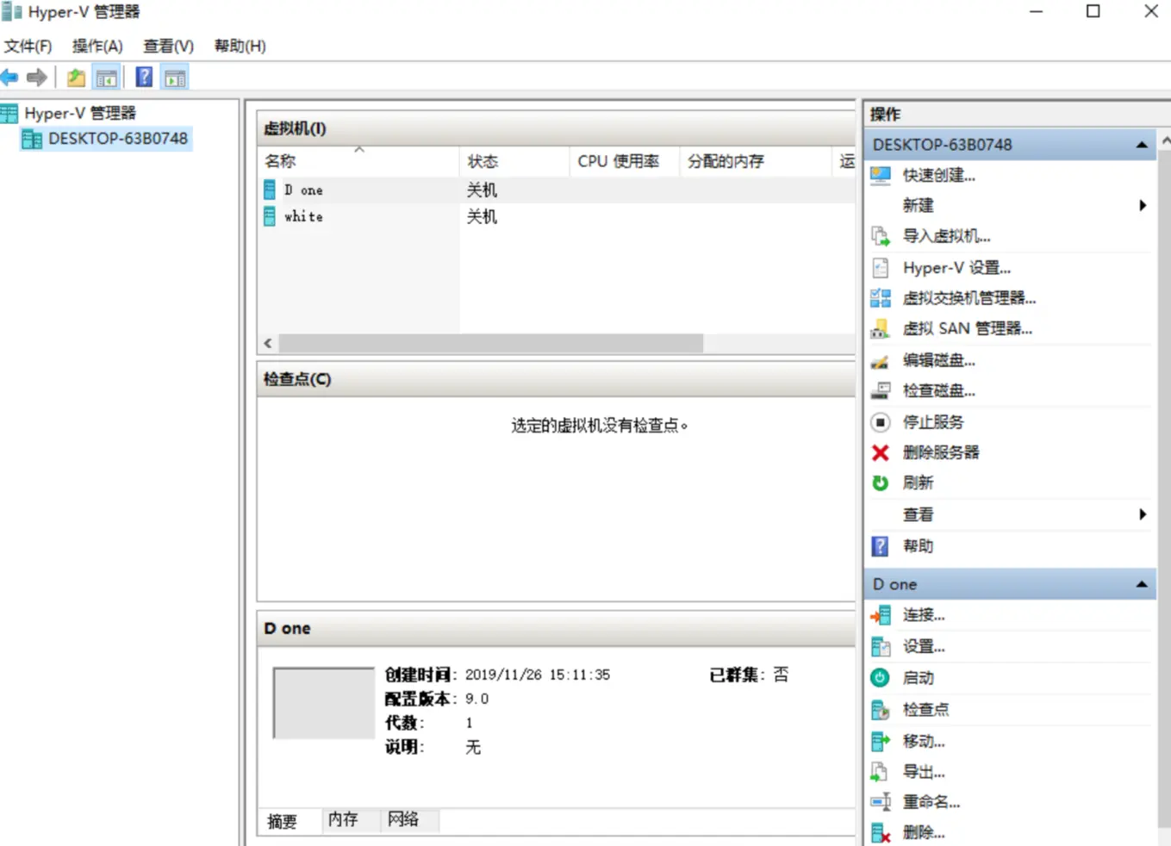The image size is (1171, 846).
Task: Click the Up one level folder icon
Action: (76, 78)
